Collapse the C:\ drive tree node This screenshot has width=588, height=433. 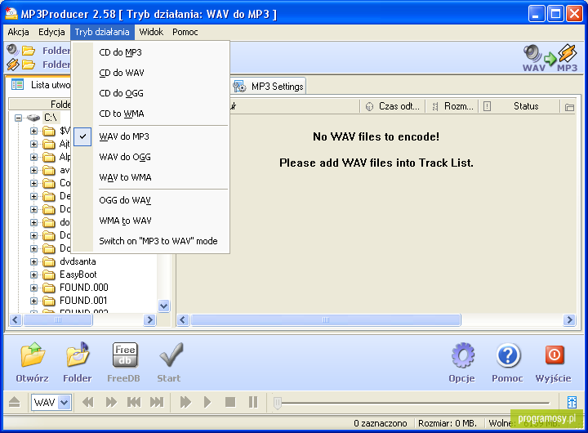click(18, 118)
